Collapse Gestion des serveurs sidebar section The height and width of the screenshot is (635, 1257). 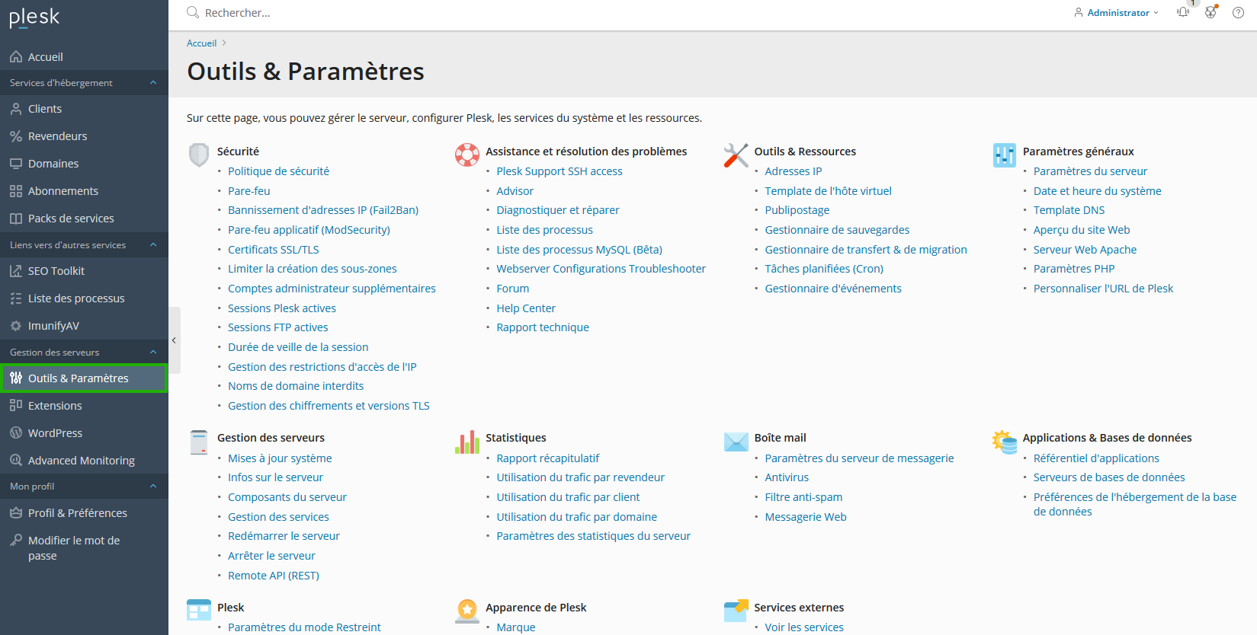[153, 353]
